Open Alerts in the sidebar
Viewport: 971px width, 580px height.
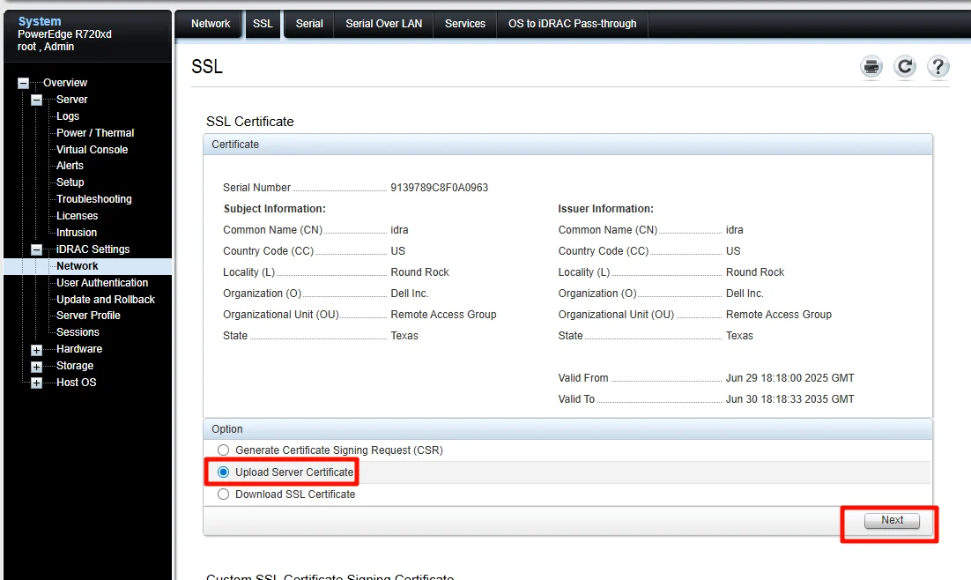70,166
